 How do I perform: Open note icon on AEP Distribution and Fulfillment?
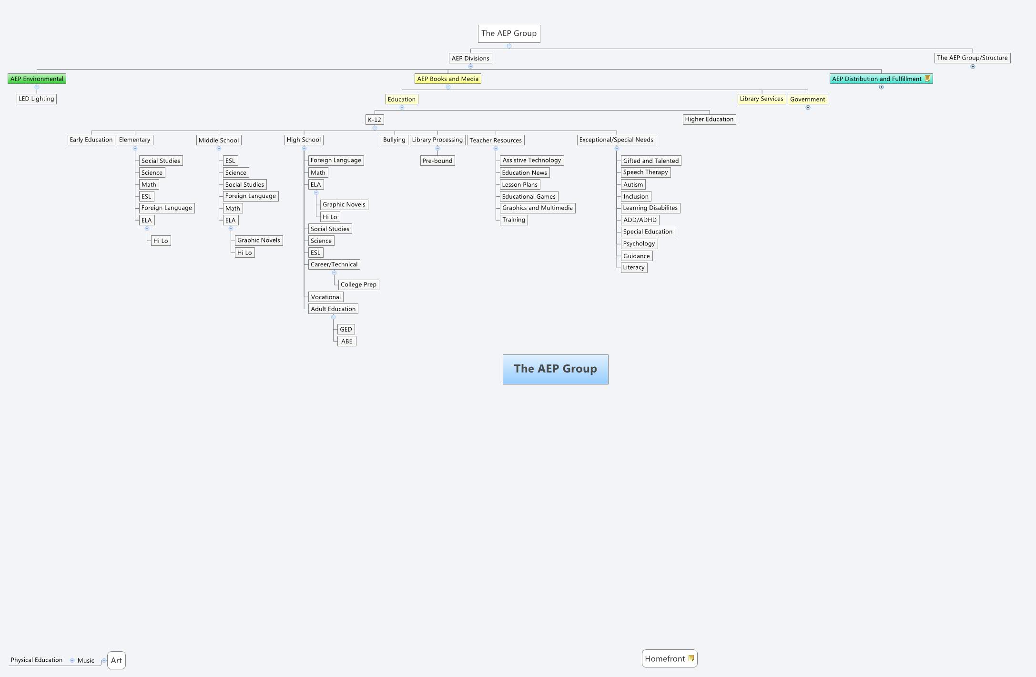(x=927, y=79)
